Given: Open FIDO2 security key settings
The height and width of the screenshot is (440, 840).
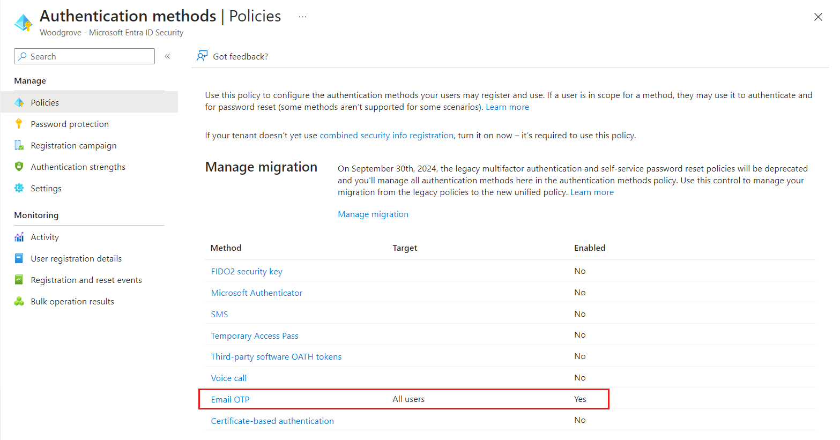Looking at the screenshot, I should [x=247, y=271].
